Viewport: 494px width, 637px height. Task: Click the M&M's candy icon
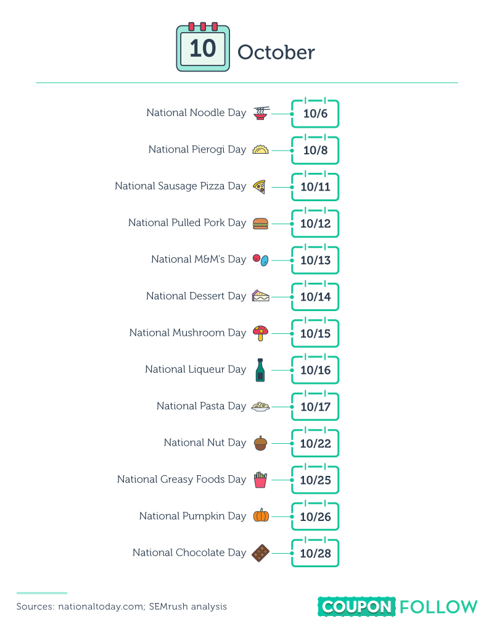click(x=261, y=260)
